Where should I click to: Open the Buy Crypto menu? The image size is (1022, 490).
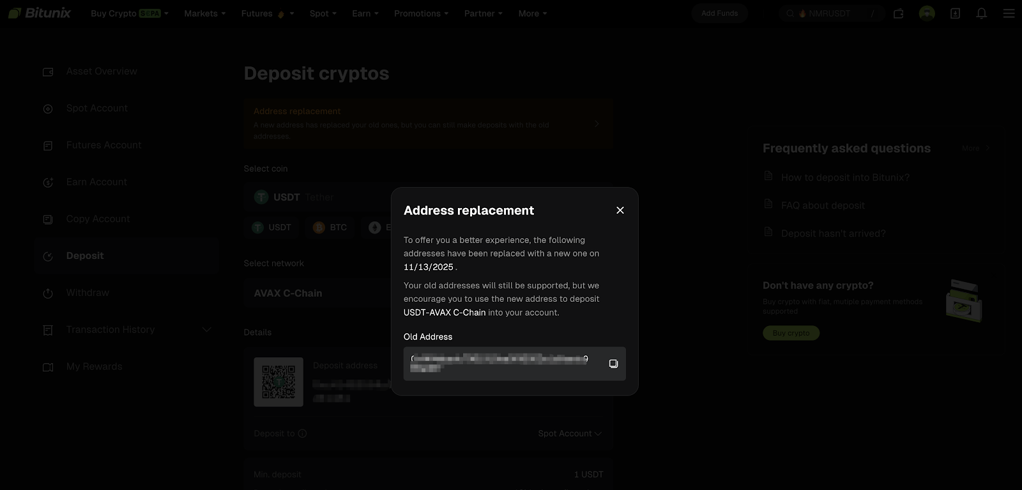coord(129,13)
